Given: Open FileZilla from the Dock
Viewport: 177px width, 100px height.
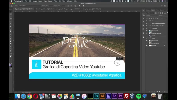Looking at the screenshot, I should [126, 96].
